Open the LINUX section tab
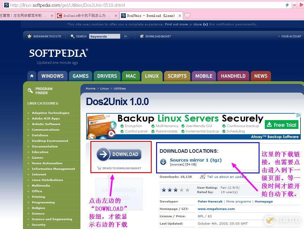This screenshot has width=304, height=229. [x=152, y=76]
